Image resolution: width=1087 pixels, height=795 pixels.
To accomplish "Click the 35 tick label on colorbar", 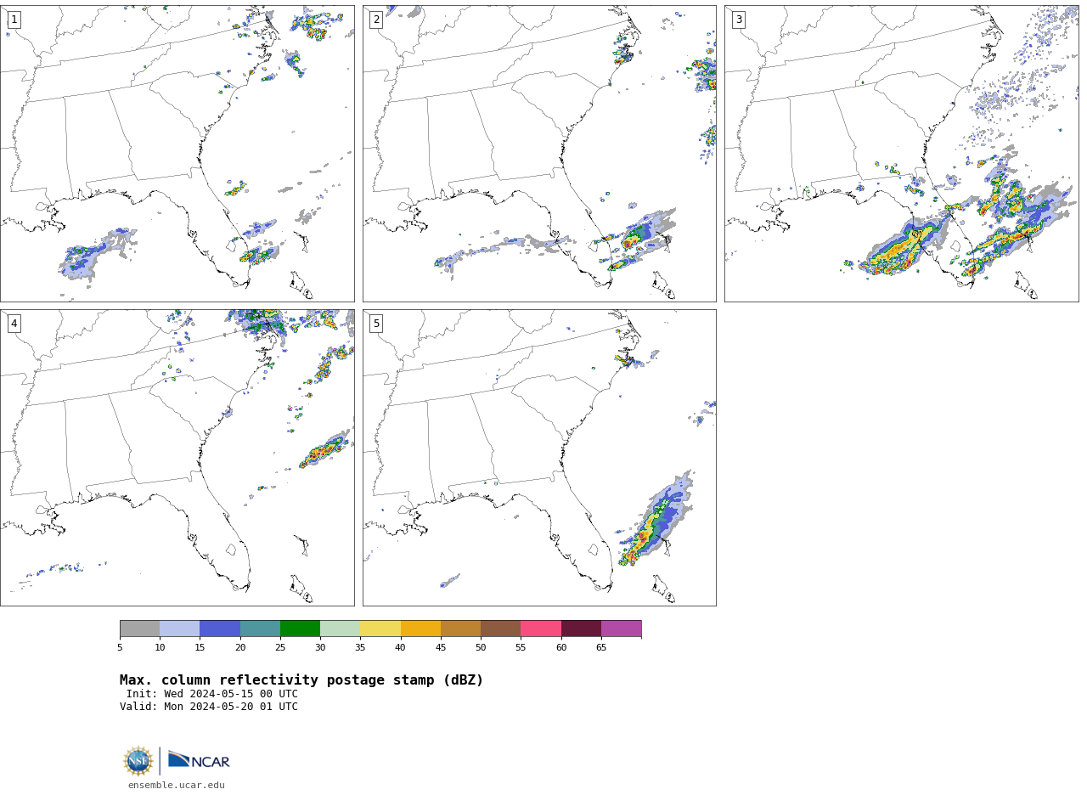I will point(360,648).
